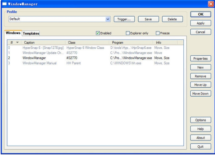This screenshot has height=155, width=215.
Task: Save the current profile
Action: (148, 19)
